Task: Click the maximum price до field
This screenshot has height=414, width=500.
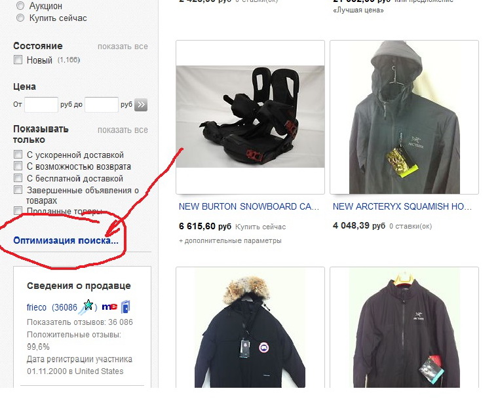Action: [102, 105]
